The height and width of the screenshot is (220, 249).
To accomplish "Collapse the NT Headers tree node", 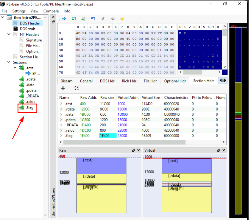I will click(x=9, y=34).
